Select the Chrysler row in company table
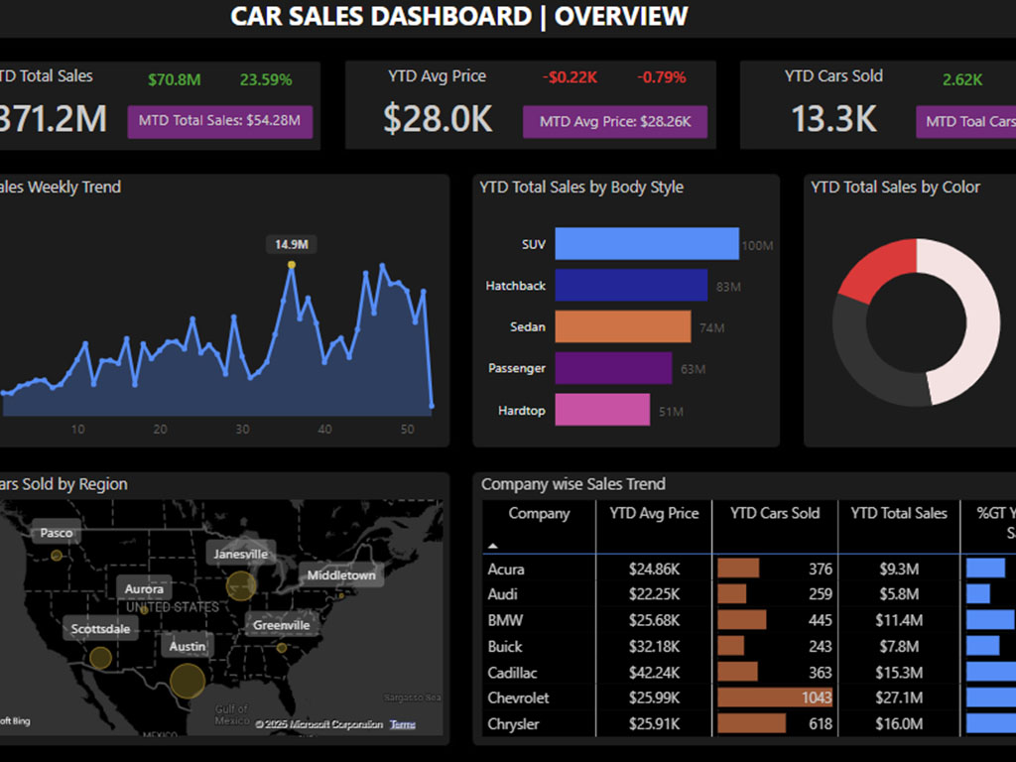The height and width of the screenshot is (762, 1016). pyautogui.click(x=748, y=723)
